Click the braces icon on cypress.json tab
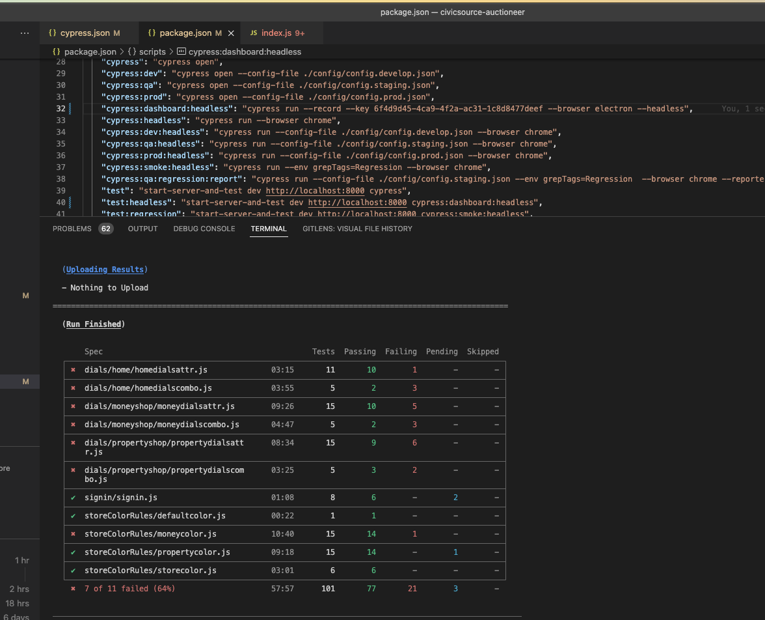The width and height of the screenshot is (765, 620). tap(53, 33)
